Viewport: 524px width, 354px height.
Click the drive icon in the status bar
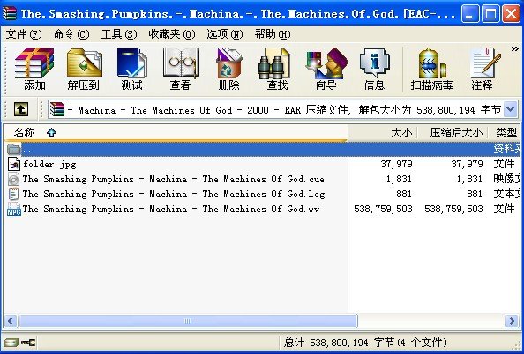11,343
